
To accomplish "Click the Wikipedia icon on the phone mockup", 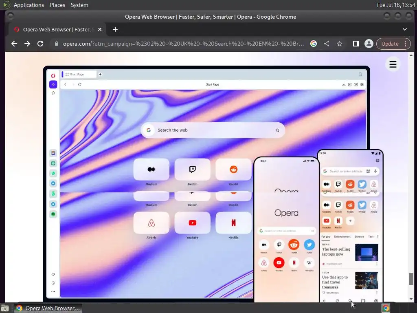I will click(x=309, y=263).
